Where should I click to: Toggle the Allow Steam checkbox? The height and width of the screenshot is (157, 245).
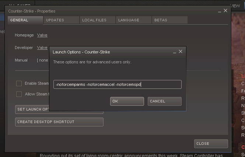click(19, 94)
